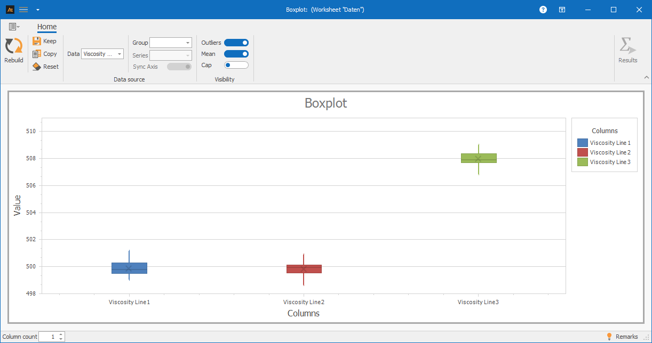
Task: Turn off the Mean toggle
Action: 236,54
